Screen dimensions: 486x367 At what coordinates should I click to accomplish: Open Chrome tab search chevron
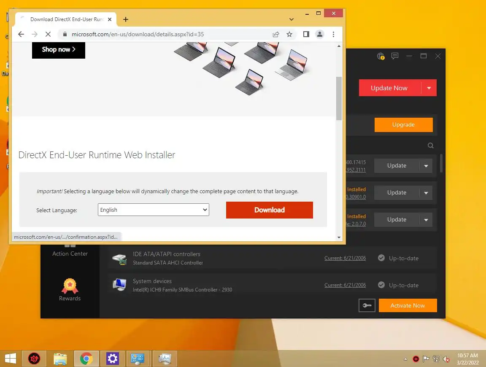point(292,19)
